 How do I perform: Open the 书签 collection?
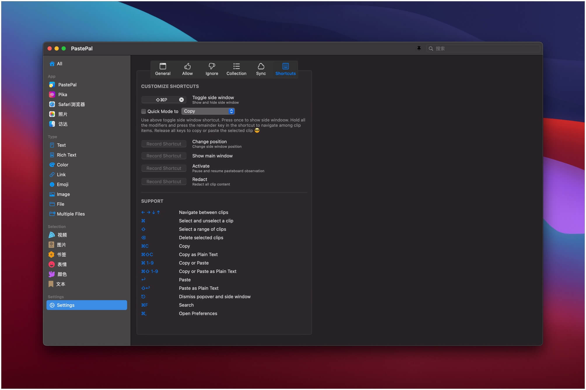[87, 255]
